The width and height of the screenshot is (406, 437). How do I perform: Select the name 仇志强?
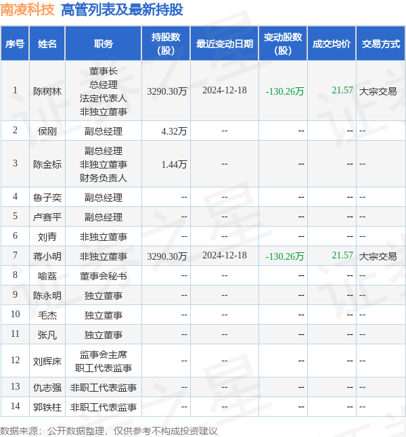click(47, 388)
